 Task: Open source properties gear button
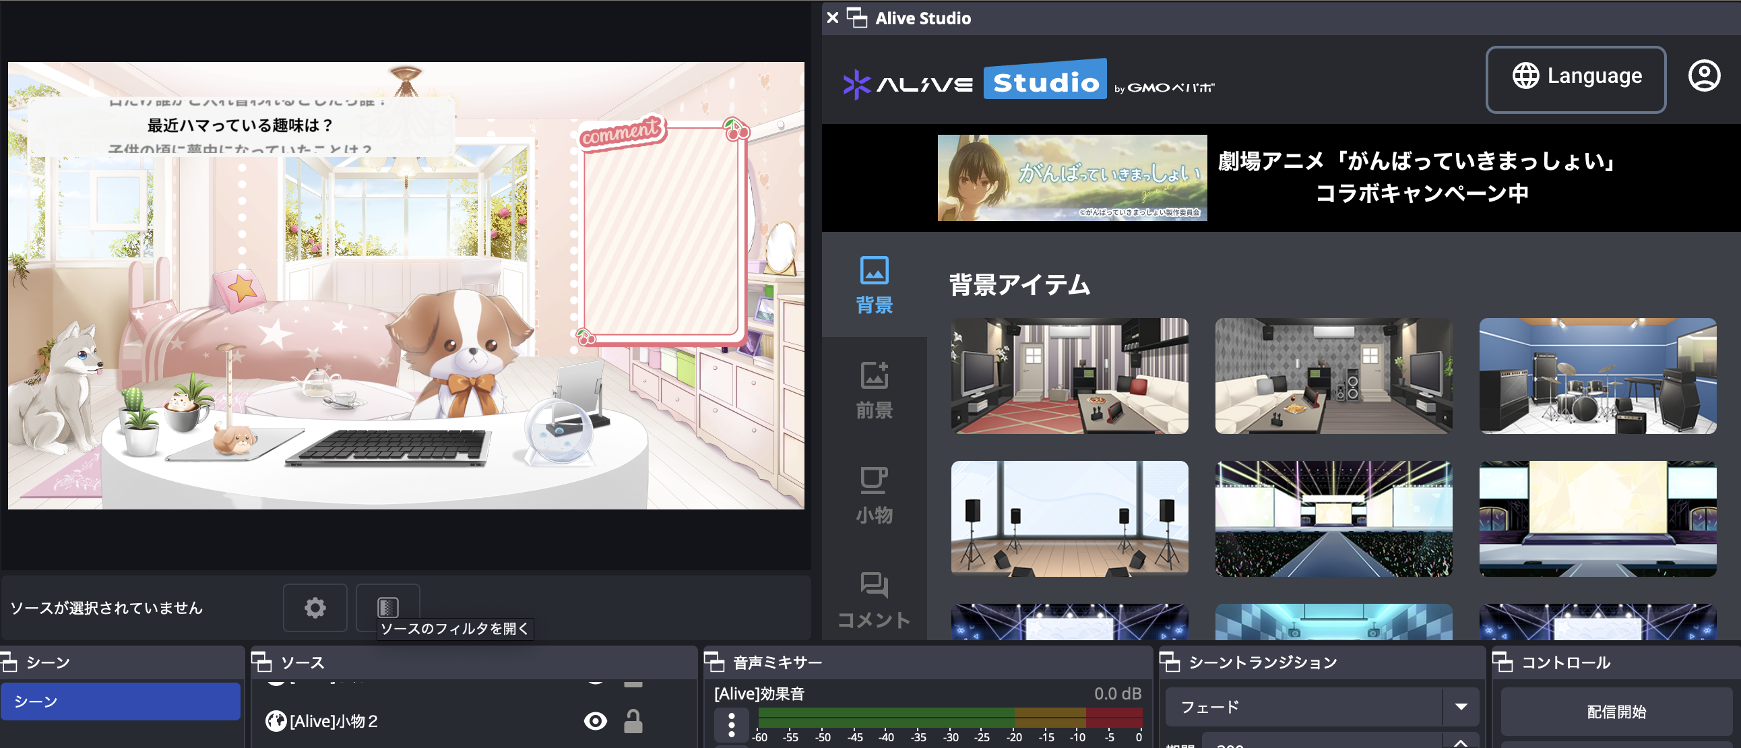click(x=315, y=607)
